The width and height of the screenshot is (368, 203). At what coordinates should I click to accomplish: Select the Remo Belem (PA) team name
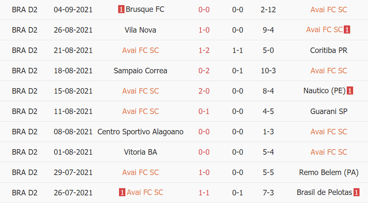coord(328,172)
